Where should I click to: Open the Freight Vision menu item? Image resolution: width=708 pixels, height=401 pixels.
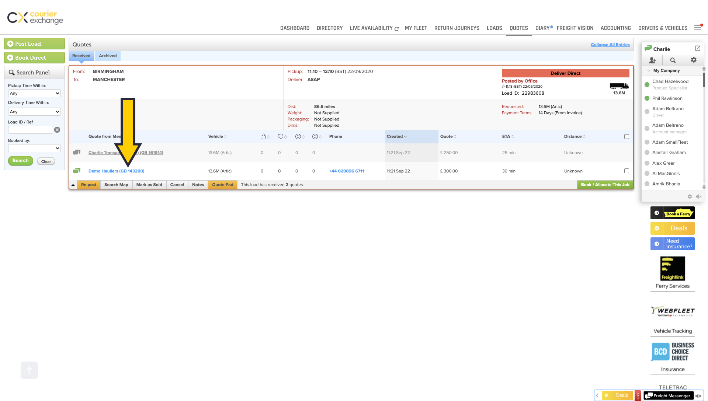(x=575, y=28)
